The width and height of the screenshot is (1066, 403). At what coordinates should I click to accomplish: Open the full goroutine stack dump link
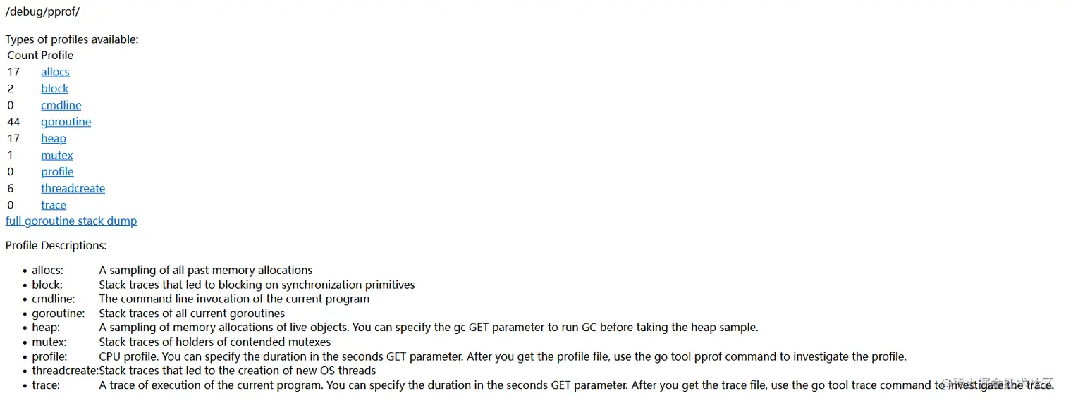[x=71, y=221]
